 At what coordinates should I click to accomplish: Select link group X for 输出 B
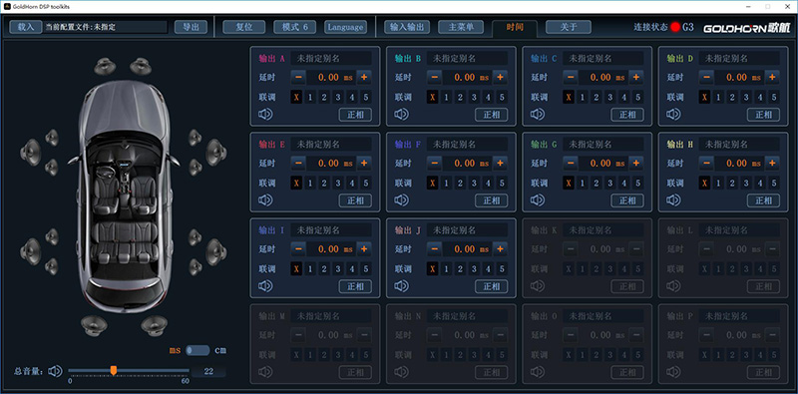coord(433,97)
